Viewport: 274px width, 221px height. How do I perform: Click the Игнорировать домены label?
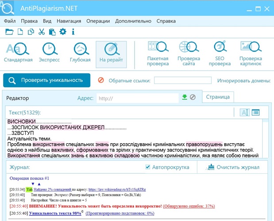pyautogui.click(x=244, y=80)
